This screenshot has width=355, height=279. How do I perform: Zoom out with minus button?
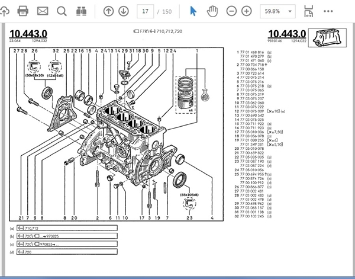point(231,11)
